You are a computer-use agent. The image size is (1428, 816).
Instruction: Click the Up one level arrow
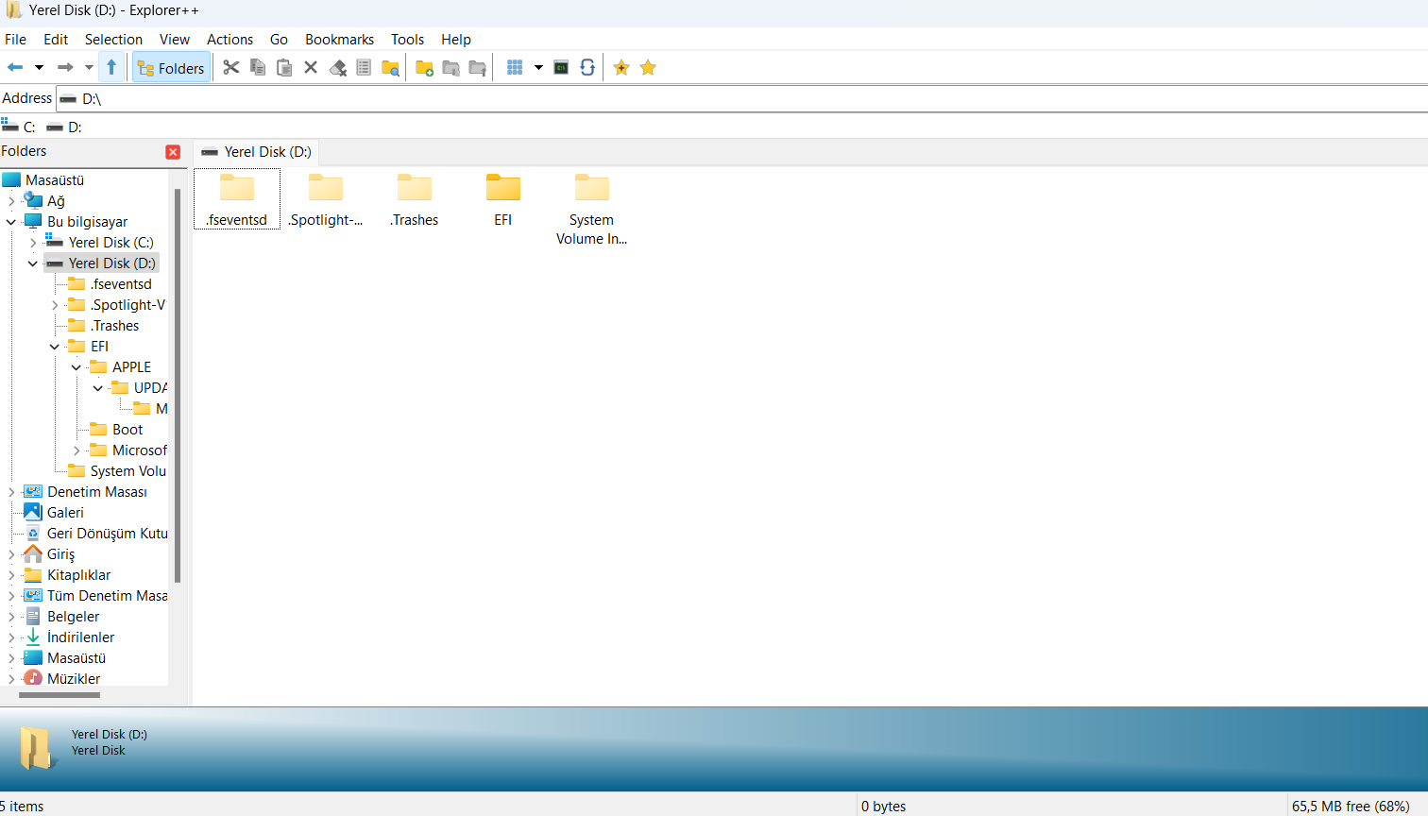coord(111,67)
